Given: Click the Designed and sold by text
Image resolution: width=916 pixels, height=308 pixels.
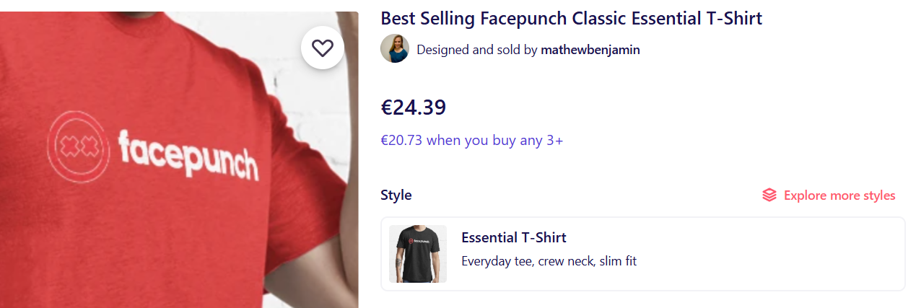Looking at the screenshot, I should pos(477,50).
